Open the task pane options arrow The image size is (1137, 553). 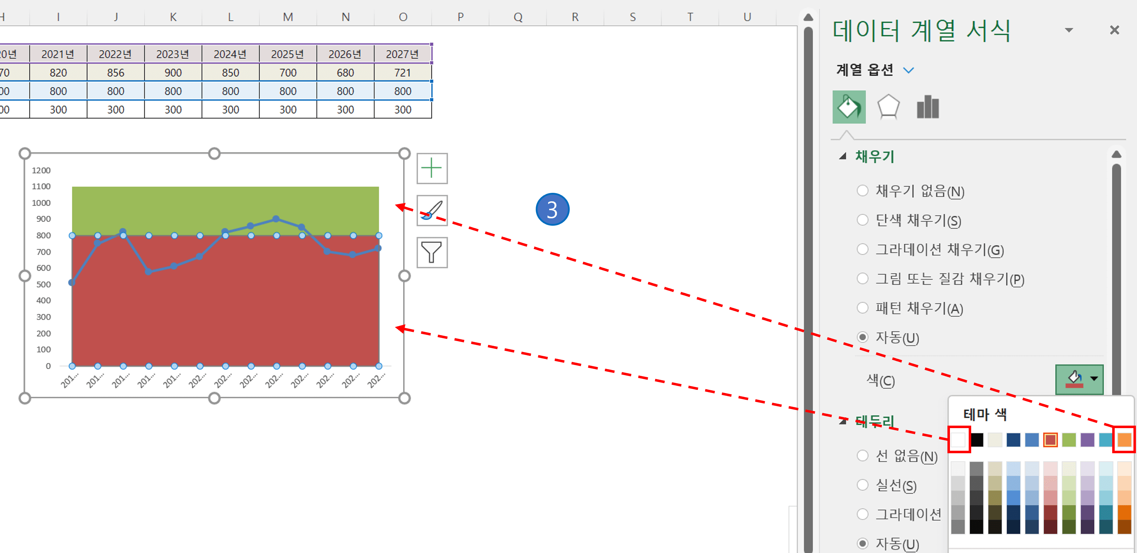pyautogui.click(x=1069, y=30)
